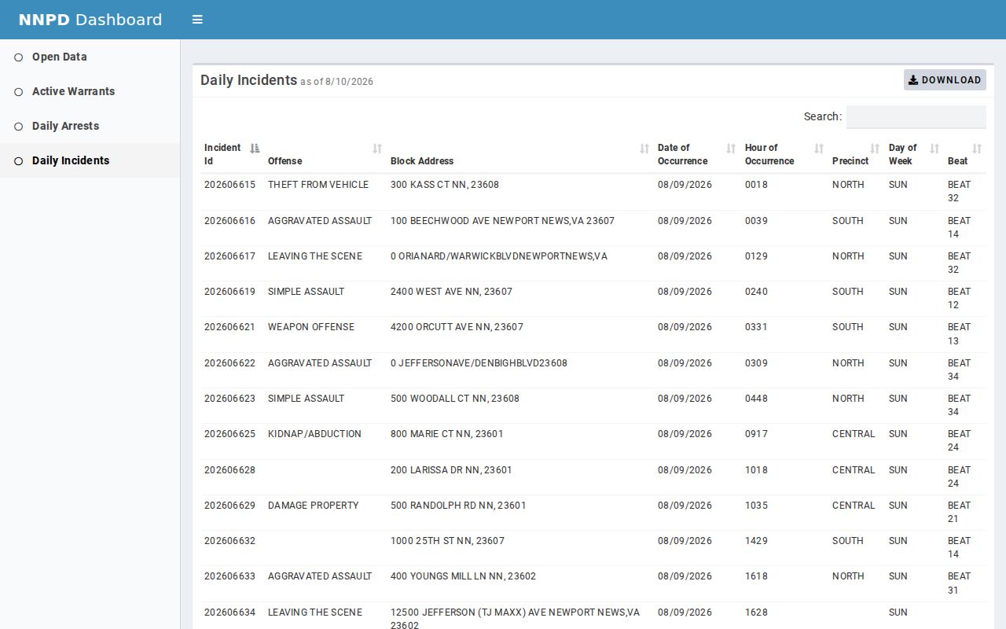This screenshot has height=629, width=1006.
Task: Focus the Search input field
Action: pos(916,116)
